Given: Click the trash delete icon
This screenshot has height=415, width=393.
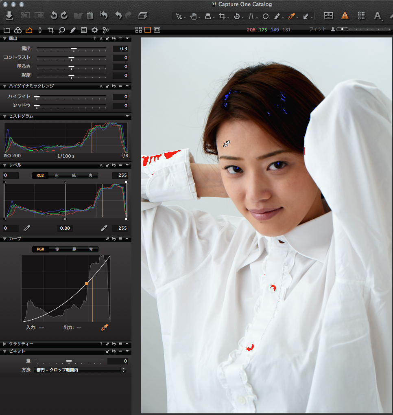Looking at the screenshot, I should 90,16.
